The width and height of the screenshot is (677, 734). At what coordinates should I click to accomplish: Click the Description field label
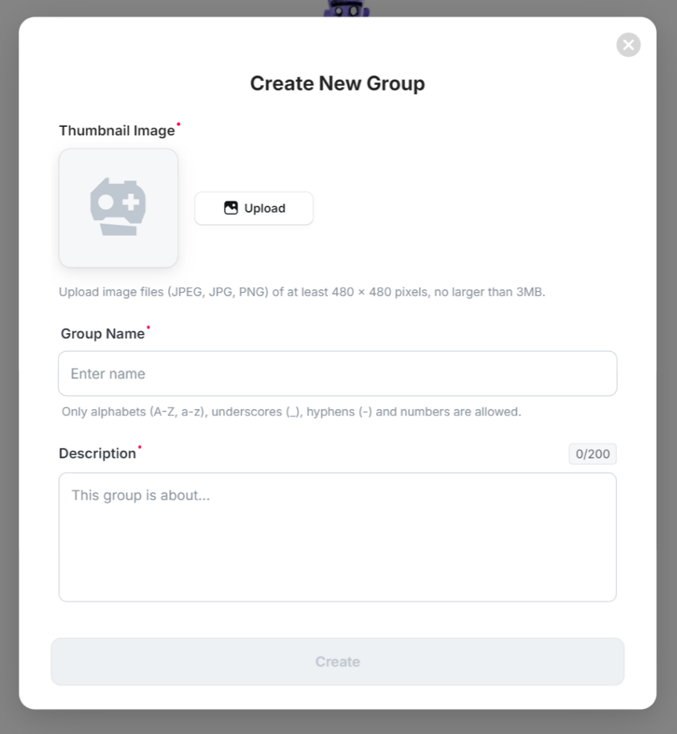pos(98,454)
